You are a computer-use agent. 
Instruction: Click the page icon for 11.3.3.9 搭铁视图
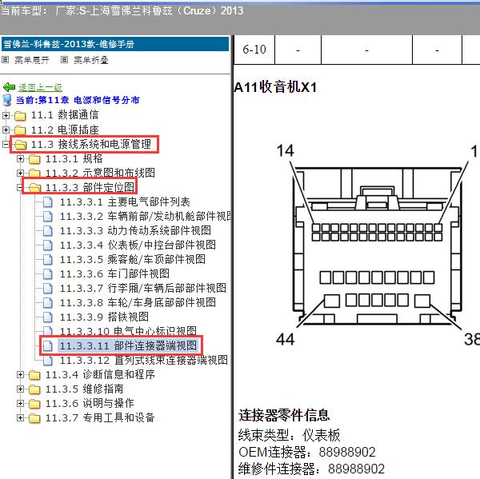click(x=47, y=317)
